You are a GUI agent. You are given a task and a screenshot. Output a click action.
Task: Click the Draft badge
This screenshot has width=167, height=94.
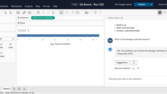tap(75, 4)
